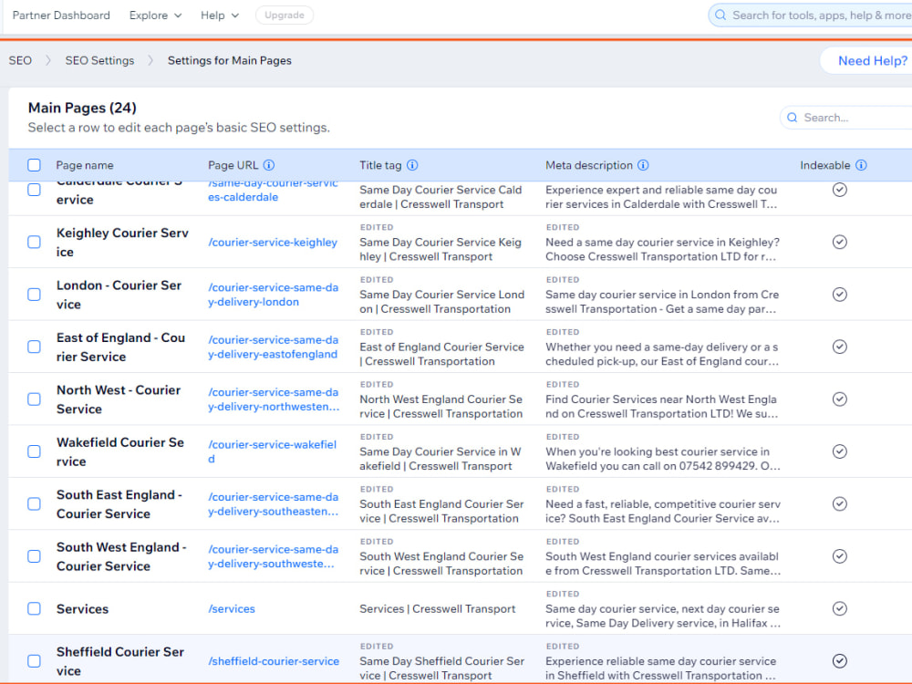Click the top search bar magnifier icon
The image size is (912, 684).
[720, 16]
